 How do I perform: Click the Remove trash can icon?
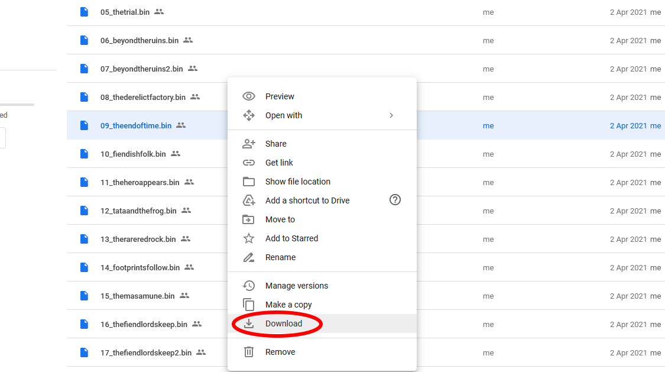coord(249,352)
